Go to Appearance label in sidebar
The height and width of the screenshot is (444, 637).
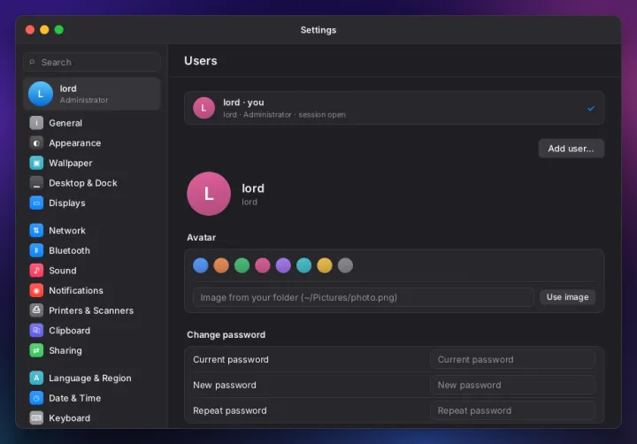tap(74, 143)
